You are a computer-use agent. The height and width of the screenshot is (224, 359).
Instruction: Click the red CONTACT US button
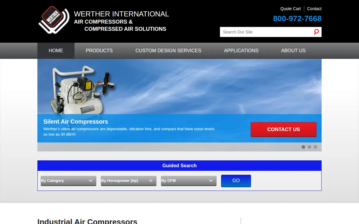coord(284,129)
